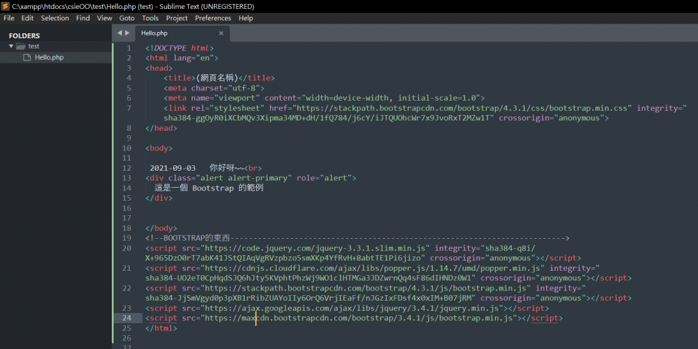The image size is (698, 349).
Task: Click the closing div tag
Action: 159,198
